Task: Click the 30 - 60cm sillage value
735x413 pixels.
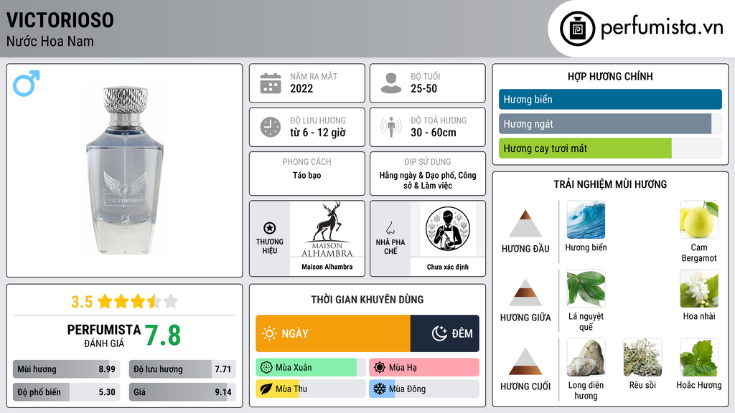Action: coord(434,133)
